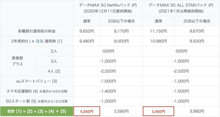Click the green 合計 row label
220x117 pixels.
[x=37, y=112]
